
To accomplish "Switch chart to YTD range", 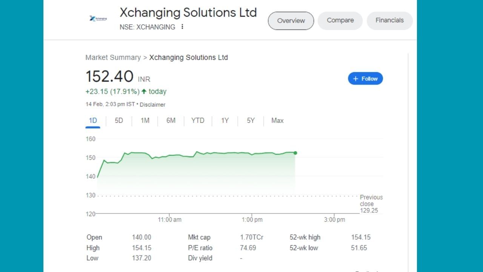I will tap(198, 121).
